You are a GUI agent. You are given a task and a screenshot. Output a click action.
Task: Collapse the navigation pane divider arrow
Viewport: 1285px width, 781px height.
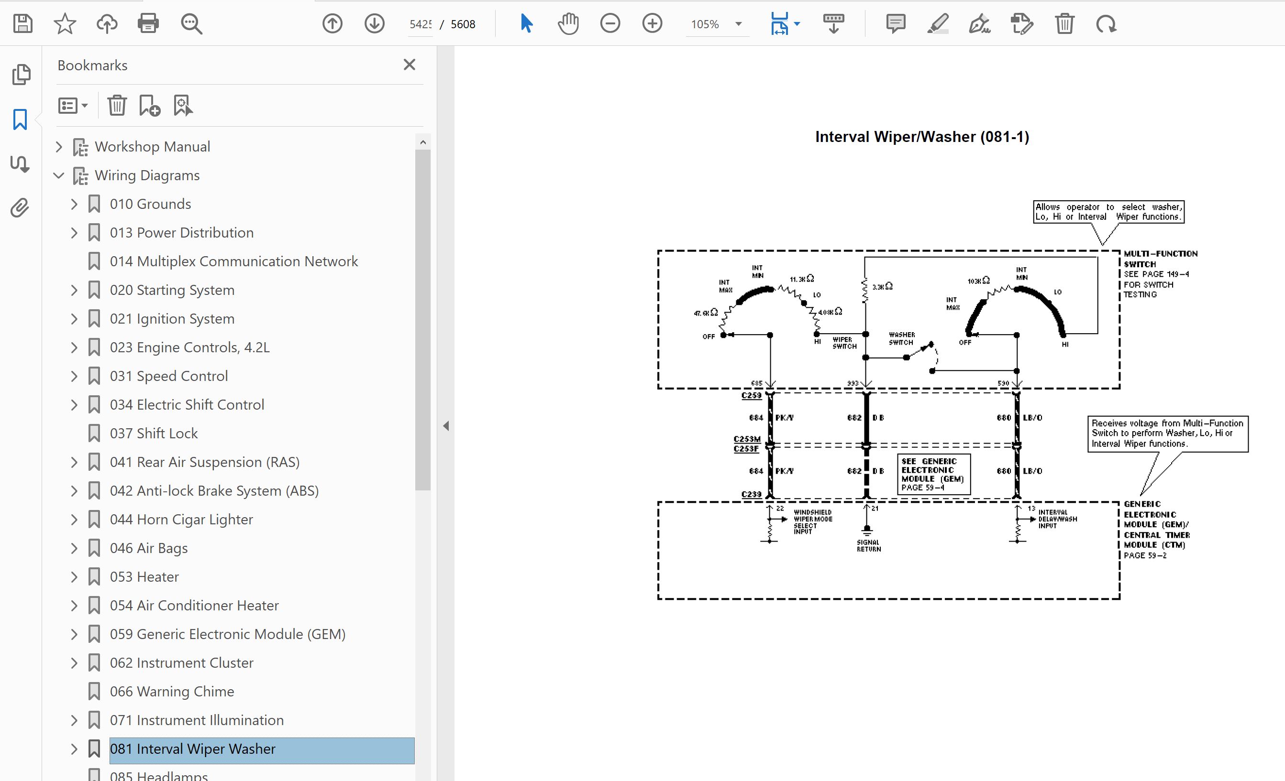coord(446,426)
